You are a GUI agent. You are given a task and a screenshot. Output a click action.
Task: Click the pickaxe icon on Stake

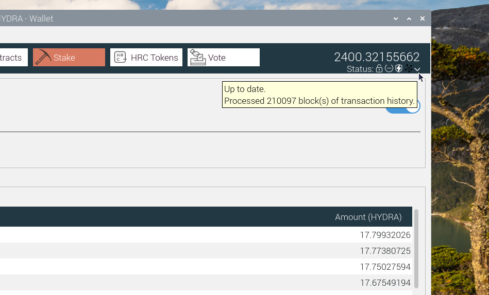click(x=43, y=58)
